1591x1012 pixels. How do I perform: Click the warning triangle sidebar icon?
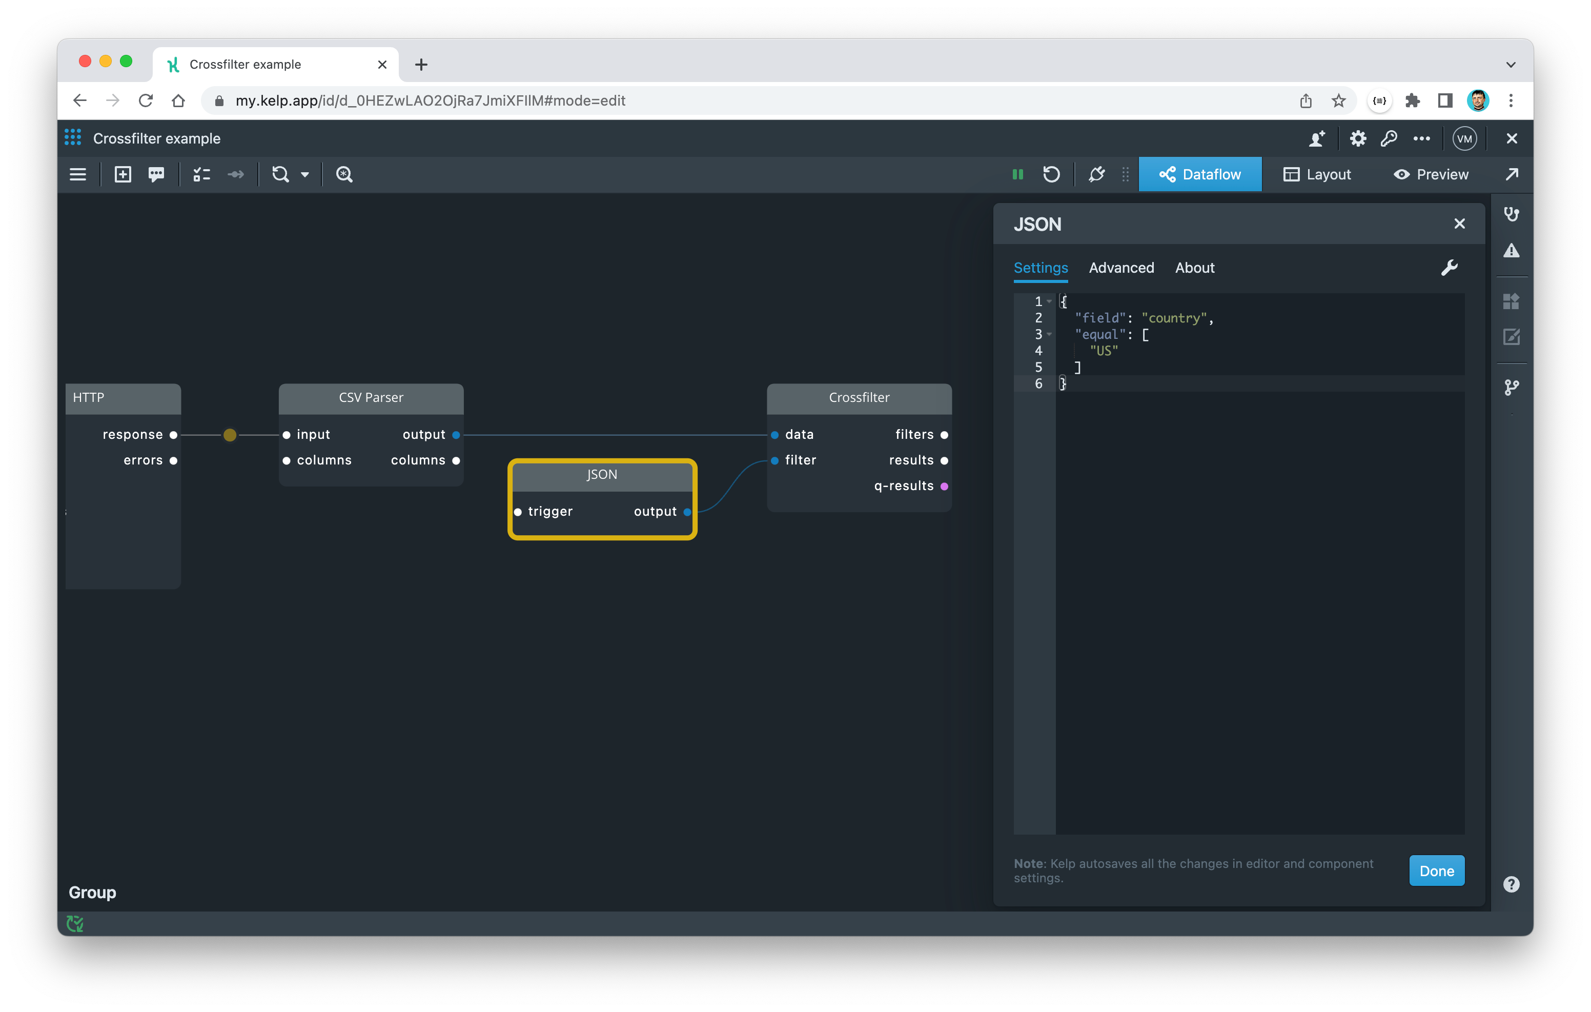tap(1511, 251)
